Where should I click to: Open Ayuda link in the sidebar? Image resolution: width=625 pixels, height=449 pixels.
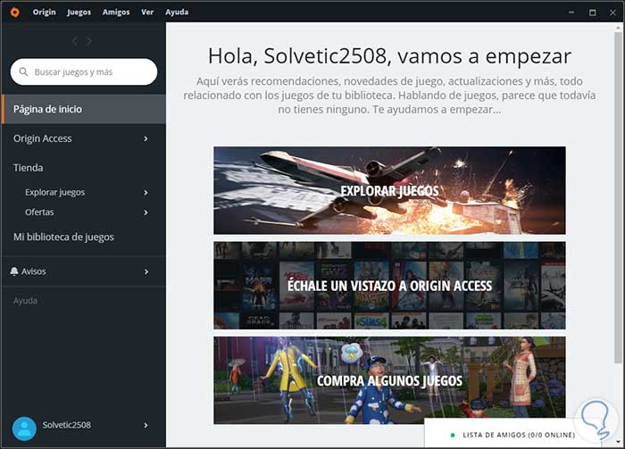pos(25,301)
